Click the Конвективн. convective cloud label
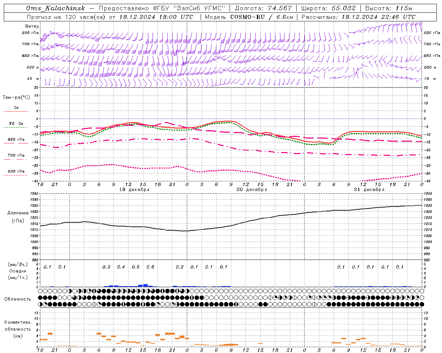442x353 pixels. (18, 322)
